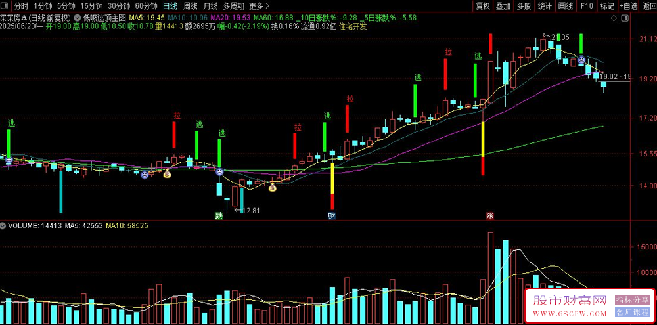Click the volume MA5: 42553 label

pos(84,225)
